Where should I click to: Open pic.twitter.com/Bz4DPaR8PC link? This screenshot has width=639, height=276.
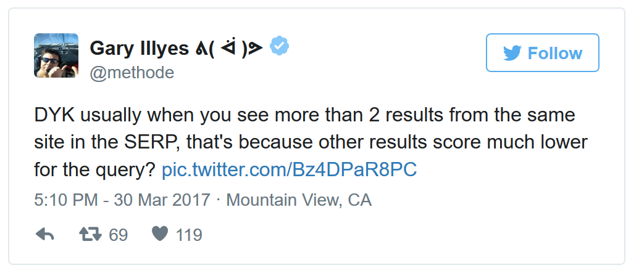[289, 170]
